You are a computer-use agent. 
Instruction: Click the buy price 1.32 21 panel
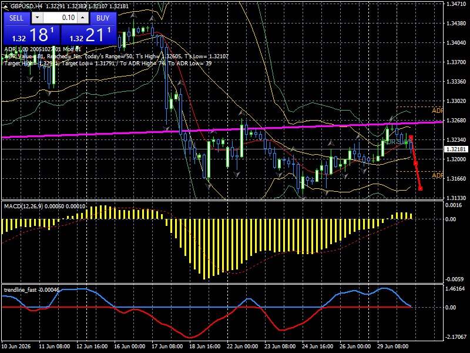click(x=89, y=35)
